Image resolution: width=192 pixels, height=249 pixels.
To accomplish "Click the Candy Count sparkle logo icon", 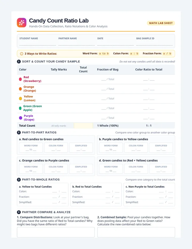I will (22, 22).
